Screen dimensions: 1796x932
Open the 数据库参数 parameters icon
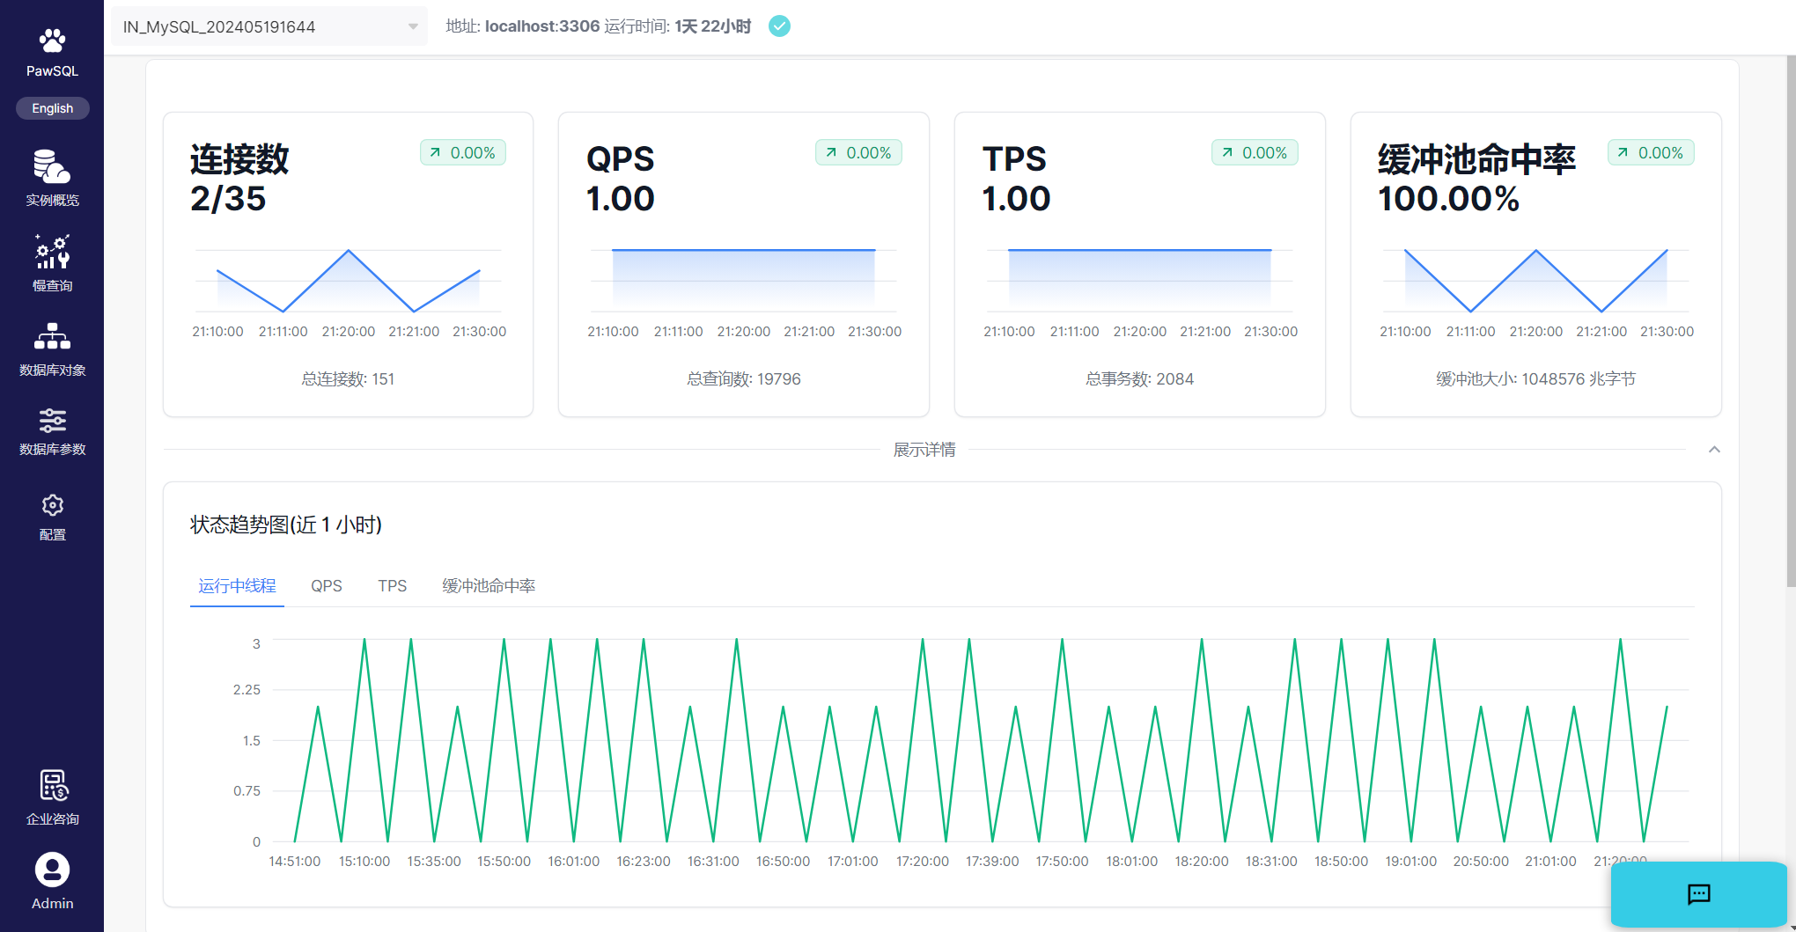point(52,421)
